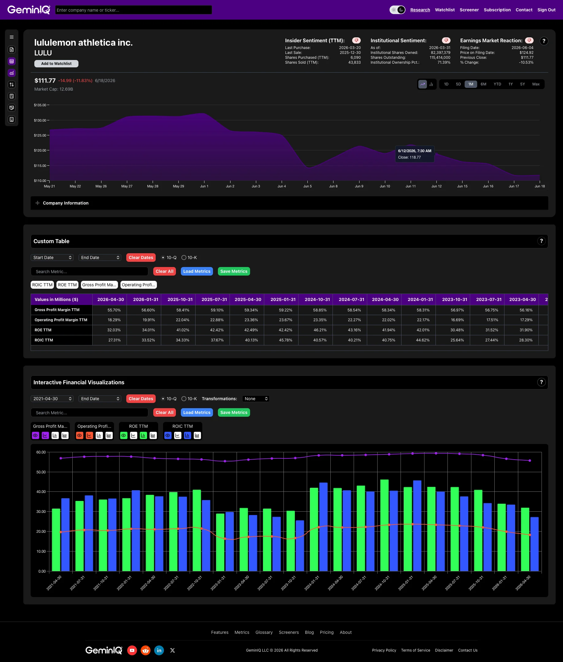Toggle the custom table grid sidebar icon

click(x=11, y=61)
